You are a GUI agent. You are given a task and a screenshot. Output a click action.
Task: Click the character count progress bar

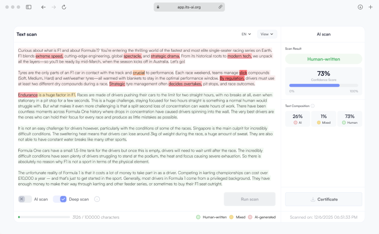[x=43, y=217]
